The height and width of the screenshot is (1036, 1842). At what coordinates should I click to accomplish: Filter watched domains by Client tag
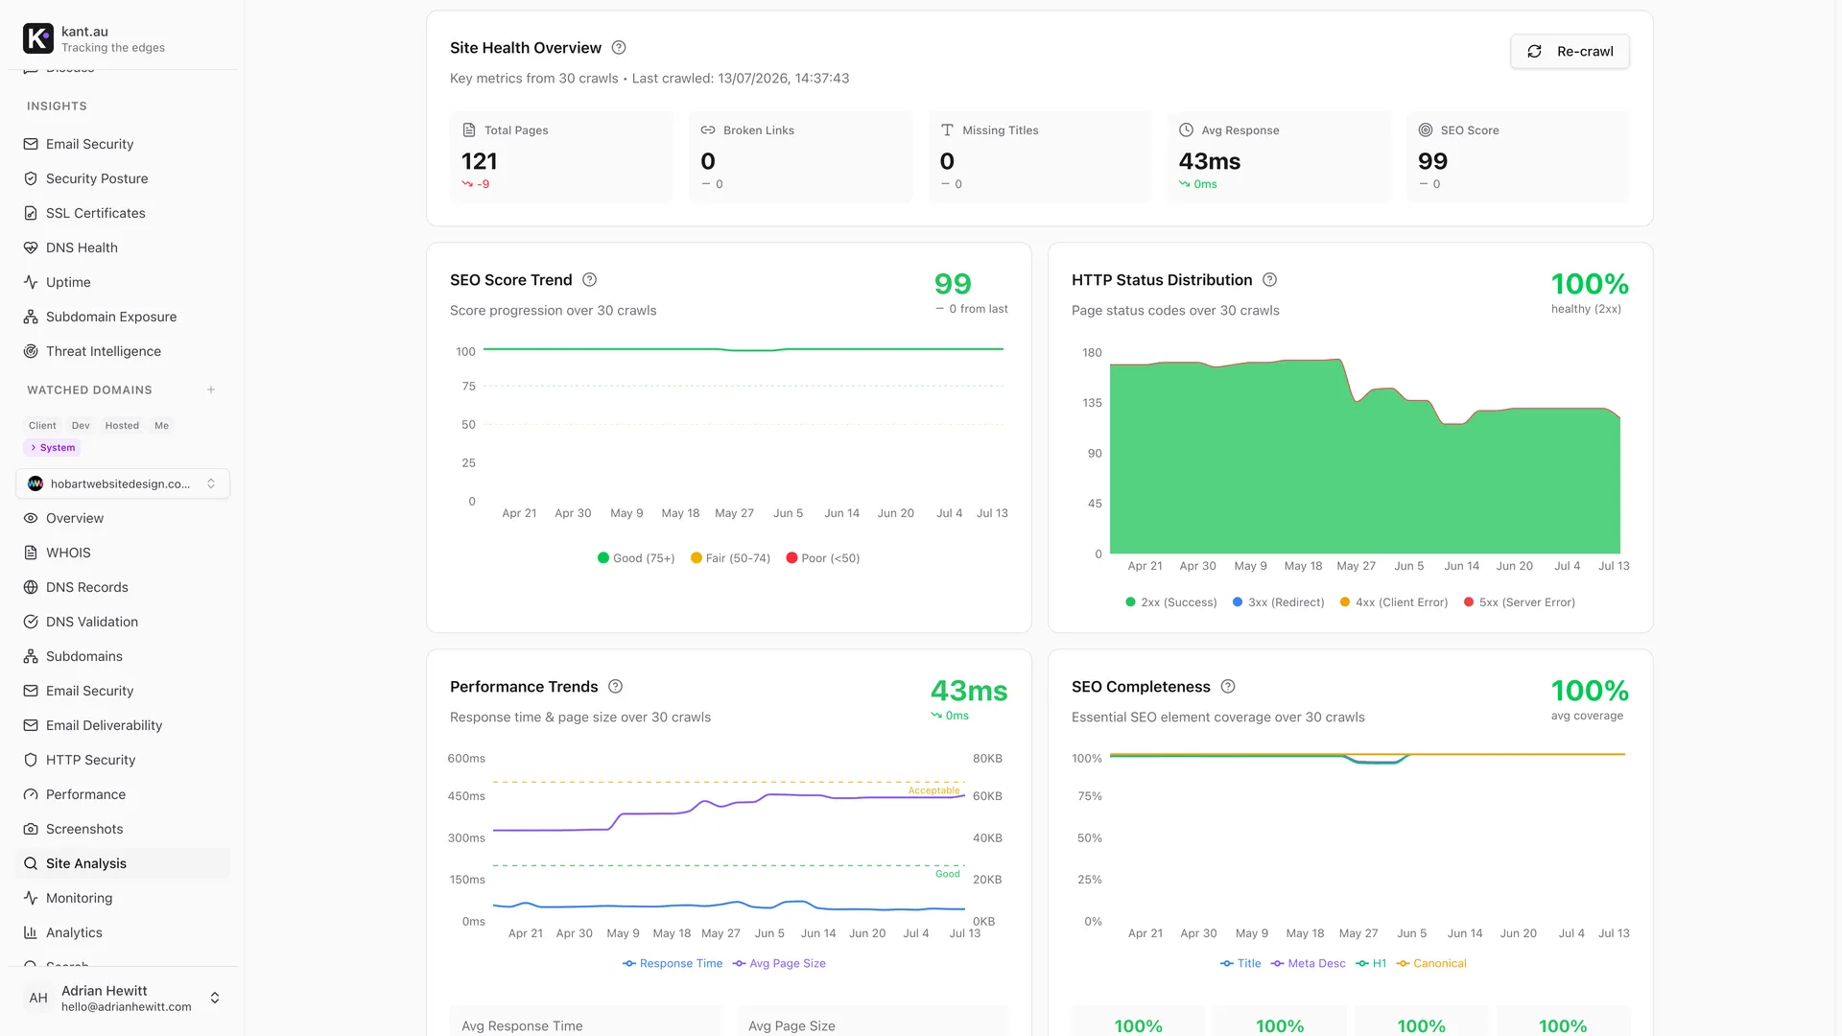pyautogui.click(x=42, y=426)
